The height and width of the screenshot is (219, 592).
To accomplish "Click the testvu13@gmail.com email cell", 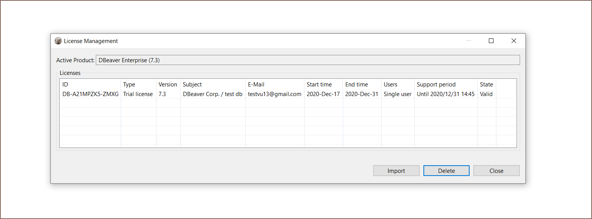I will pos(274,94).
